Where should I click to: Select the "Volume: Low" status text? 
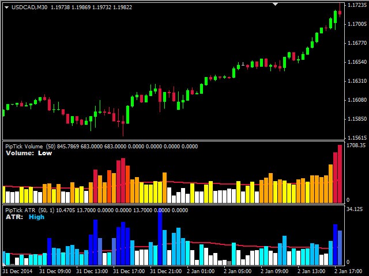click(29, 153)
